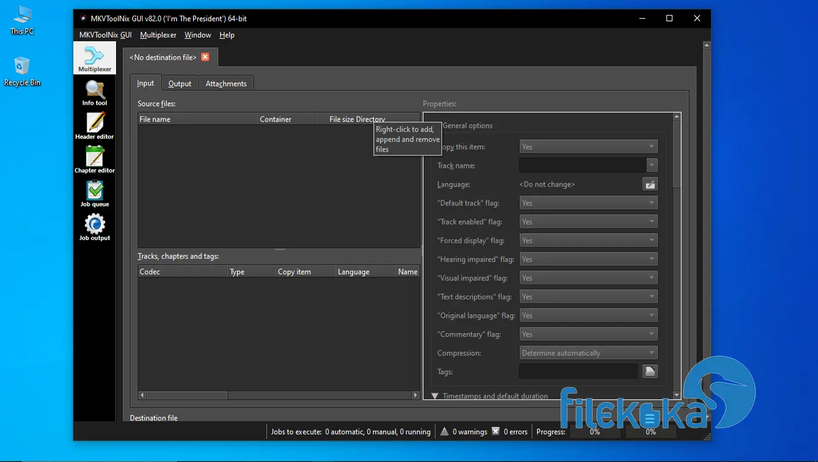Image resolution: width=818 pixels, height=462 pixels.
Task: Sort source files by Container column
Action: pos(288,119)
